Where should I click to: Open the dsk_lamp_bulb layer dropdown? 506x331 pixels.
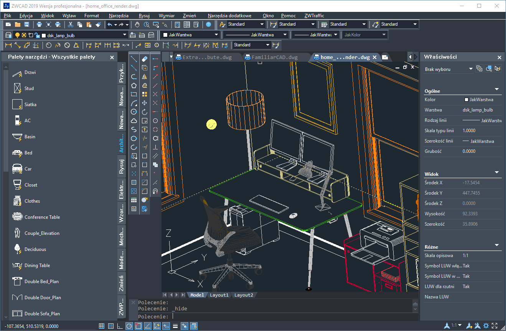click(x=124, y=34)
